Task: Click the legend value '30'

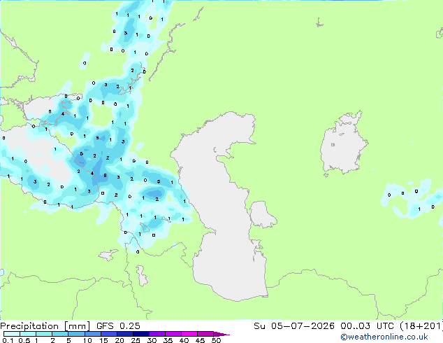Action: coord(152,340)
